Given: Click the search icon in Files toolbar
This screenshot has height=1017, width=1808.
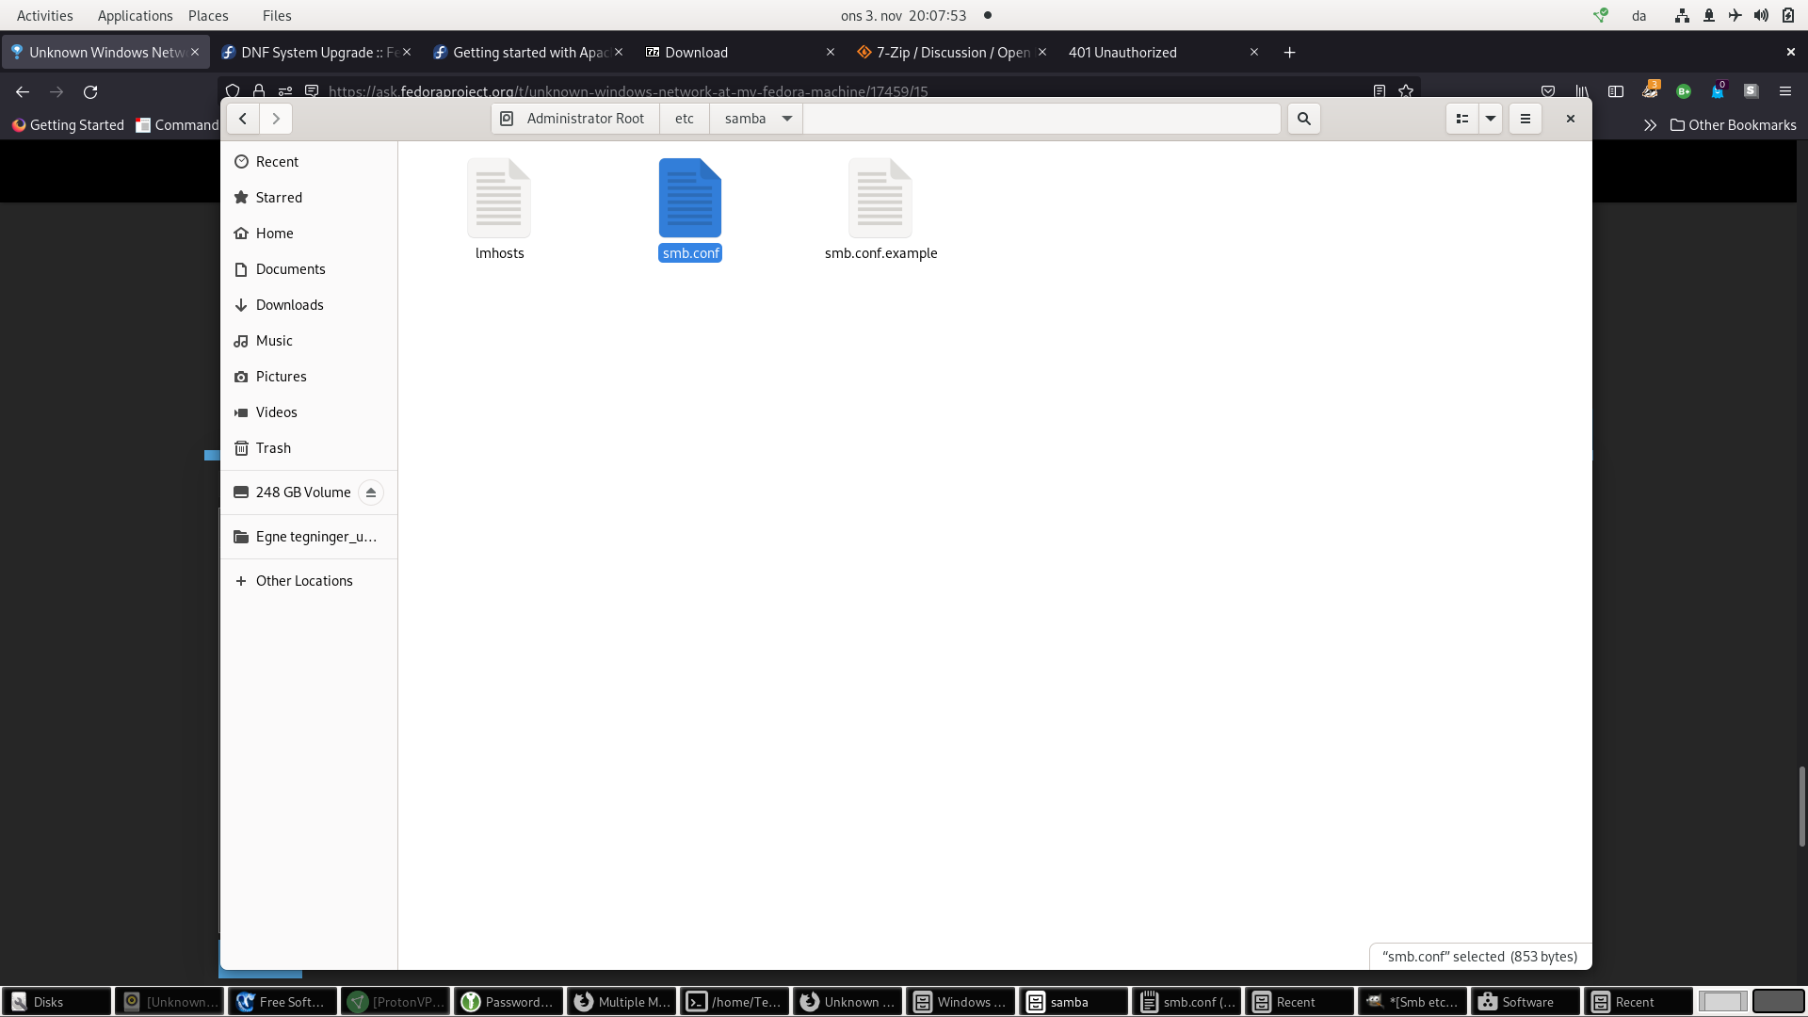Looking at the screenshot, I should 1303,119.
